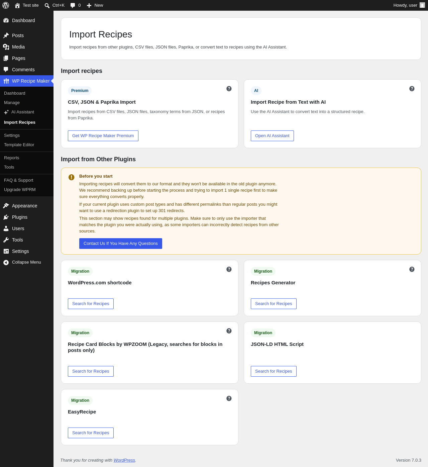Open the Reports submenu item
The image size is (428, 467).
tap(27, 158)
